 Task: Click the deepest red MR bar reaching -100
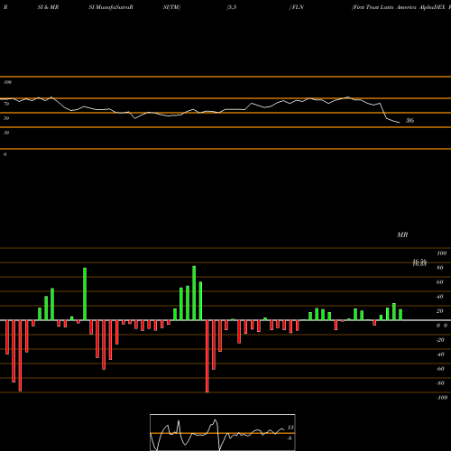pos(207,356)
